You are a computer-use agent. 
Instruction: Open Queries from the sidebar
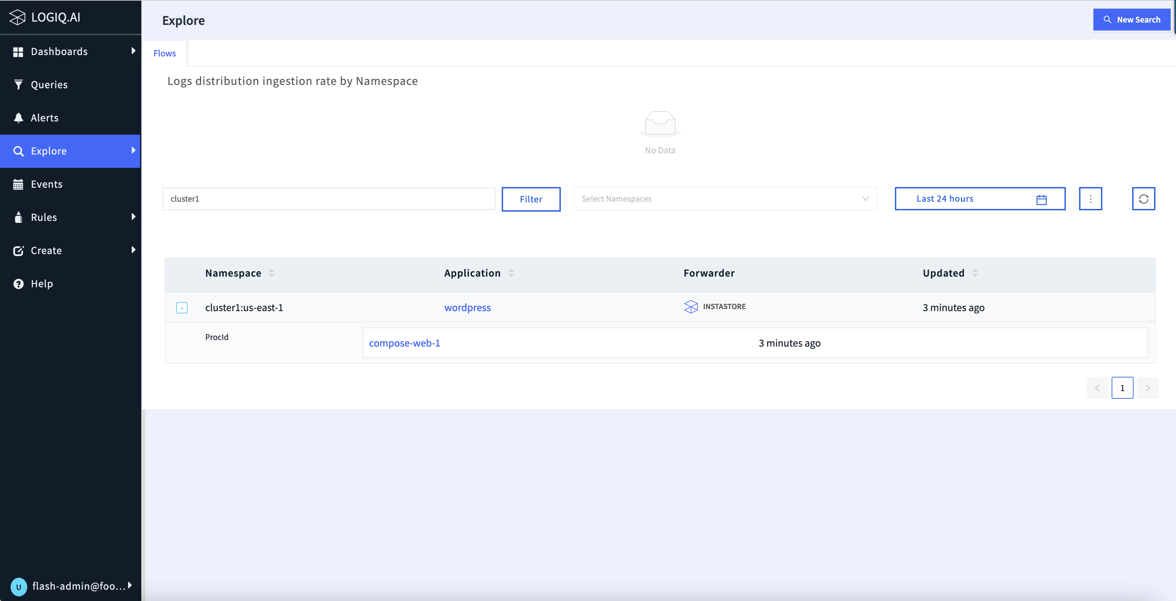pos(49,85)
